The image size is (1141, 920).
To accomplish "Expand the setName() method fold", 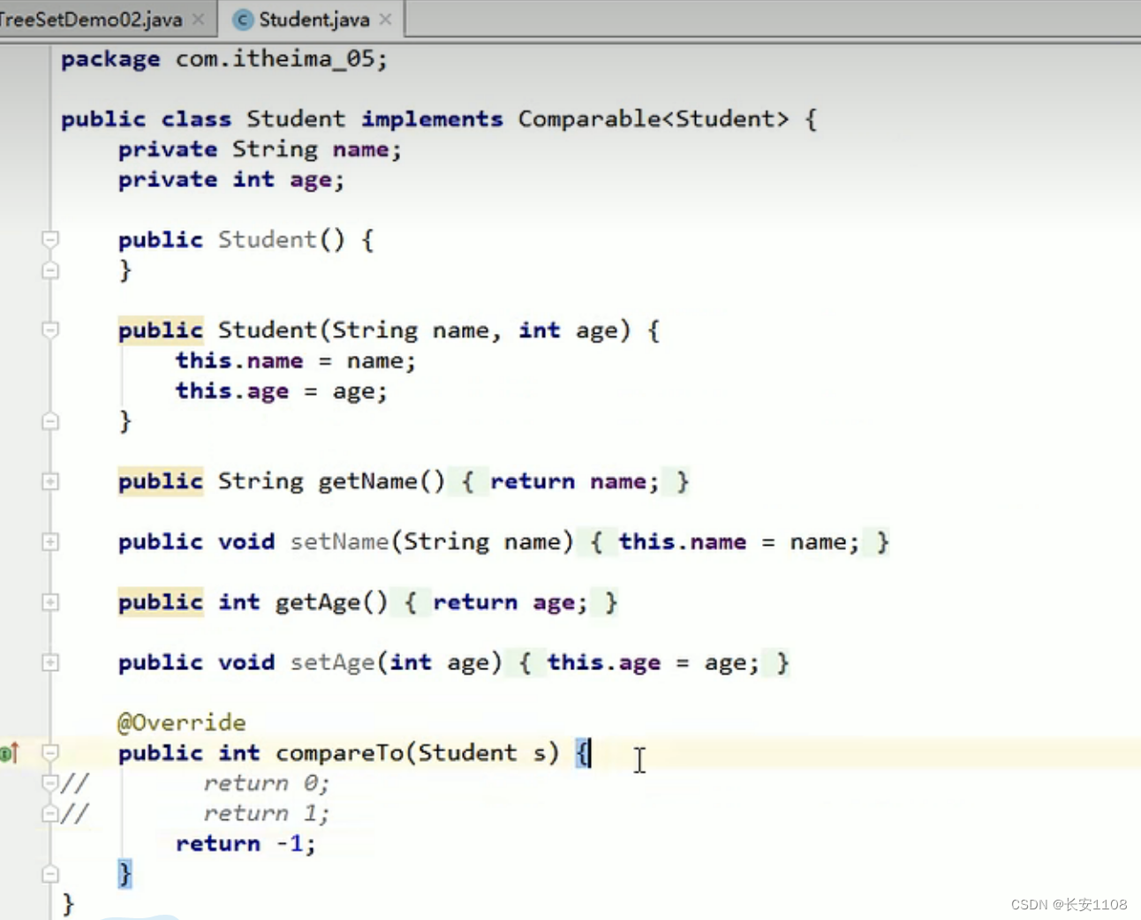I will pyautogui.click(x=50, y=541).
